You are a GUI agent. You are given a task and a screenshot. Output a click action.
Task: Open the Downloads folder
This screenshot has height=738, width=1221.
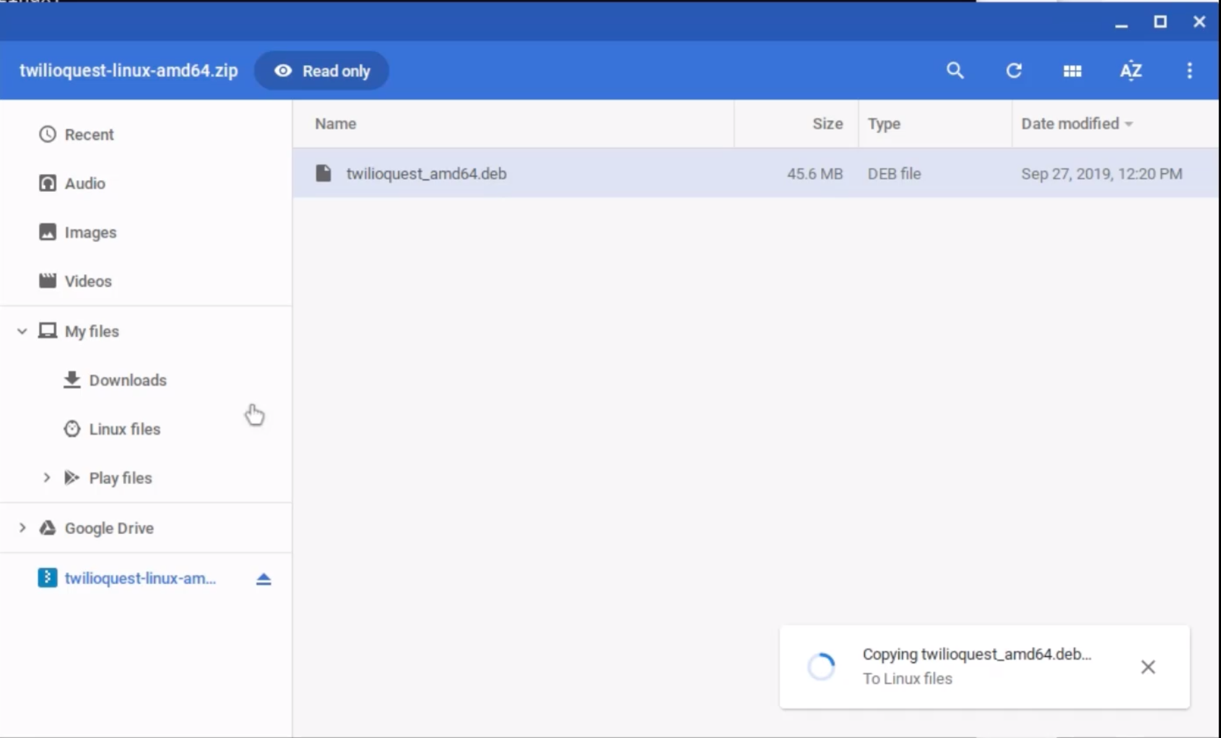click(x=128, y=380)
